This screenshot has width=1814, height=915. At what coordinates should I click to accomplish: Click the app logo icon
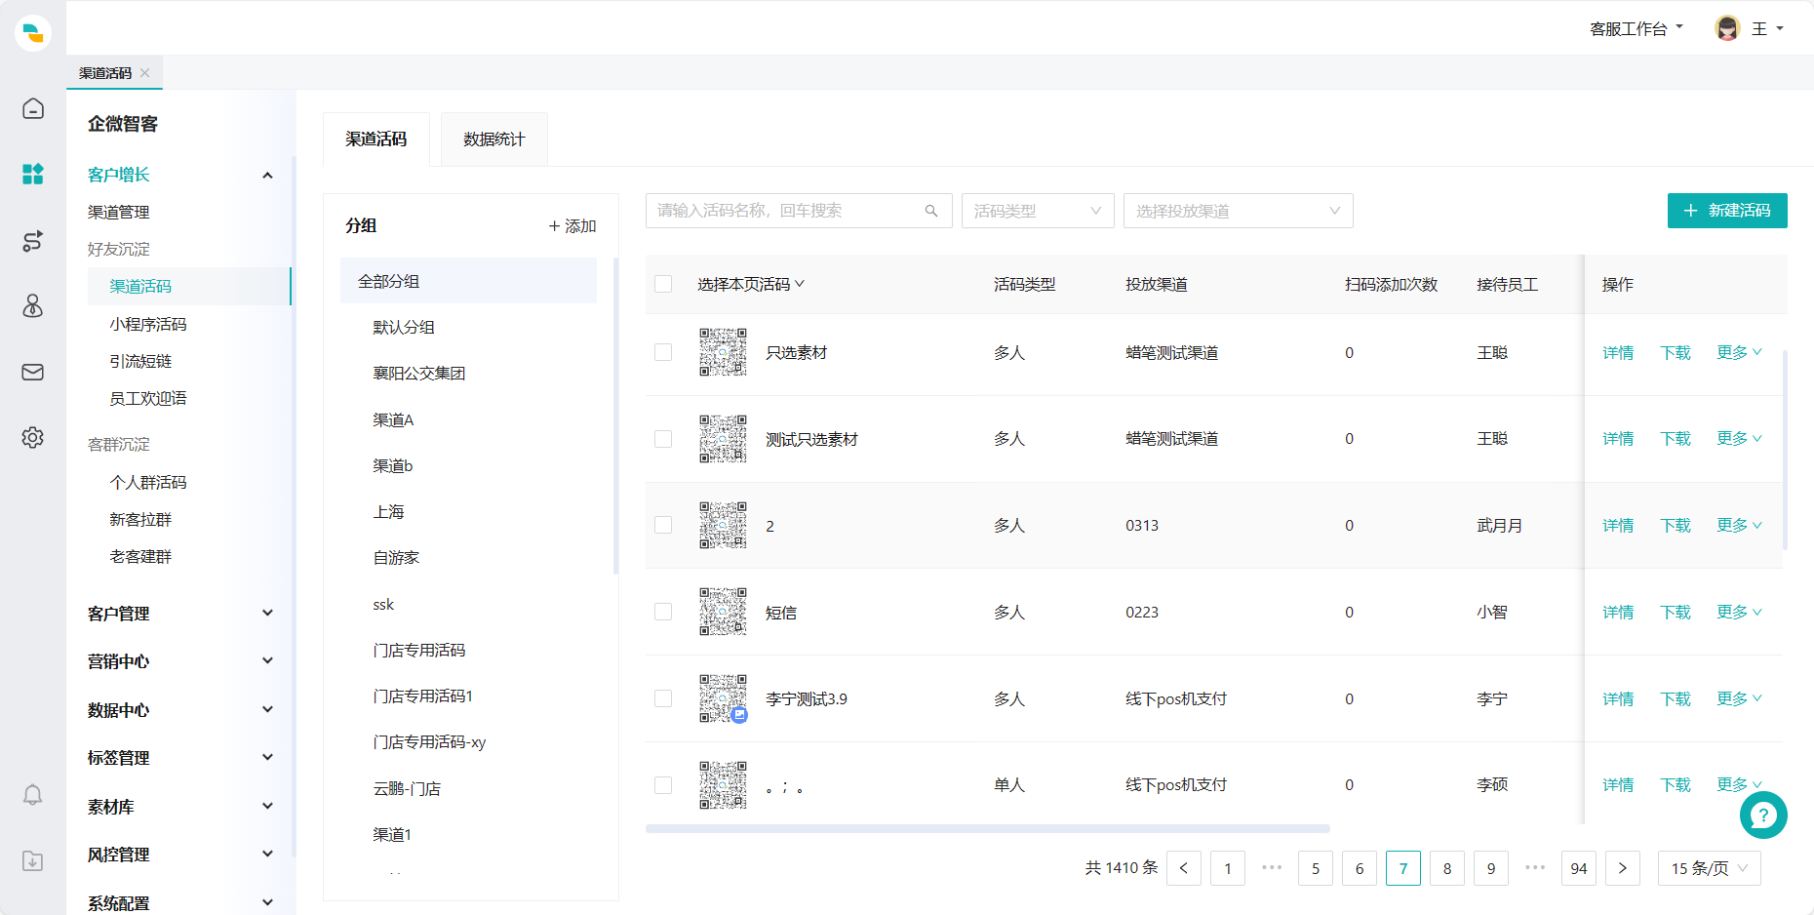coord(33,32)
